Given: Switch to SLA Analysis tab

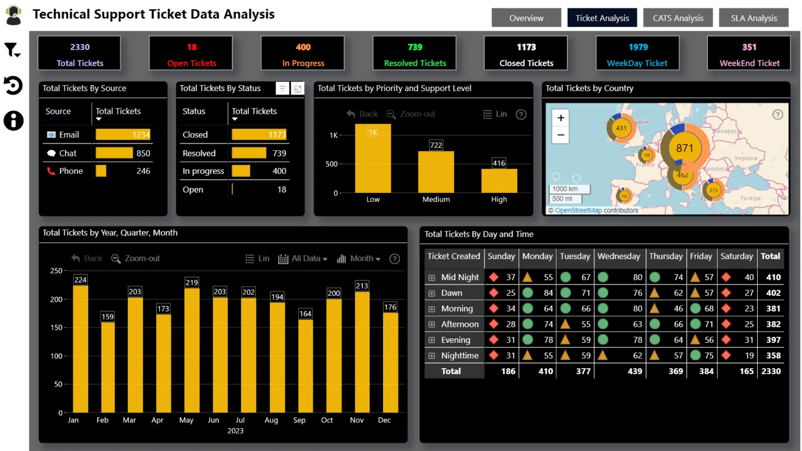Looking at the screenshot, I should 754,18.
